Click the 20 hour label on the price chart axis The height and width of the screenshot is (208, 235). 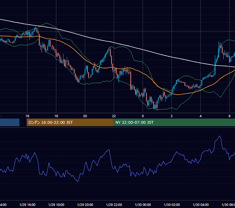click(x=85, y=116)
